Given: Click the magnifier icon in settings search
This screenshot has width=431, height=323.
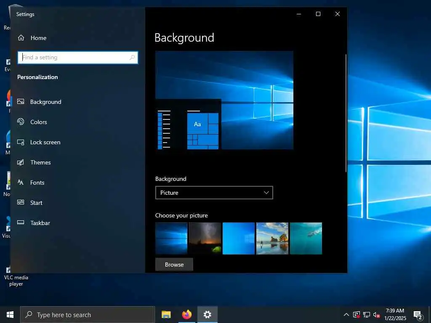Looking at the screenshot, I should [132, 57].
